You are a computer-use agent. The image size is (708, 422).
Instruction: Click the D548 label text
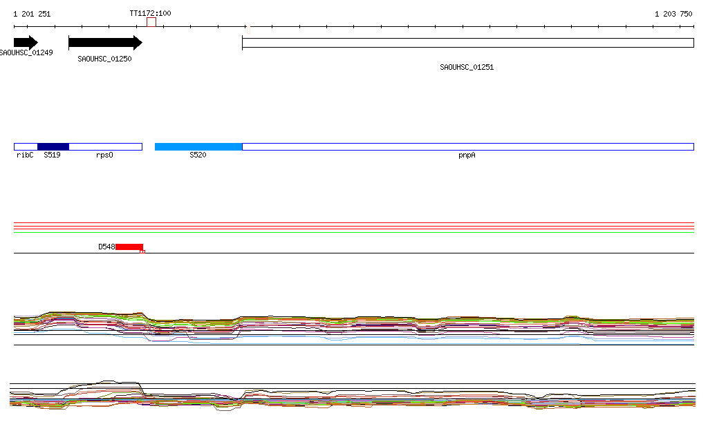click(x=106, y=247)
